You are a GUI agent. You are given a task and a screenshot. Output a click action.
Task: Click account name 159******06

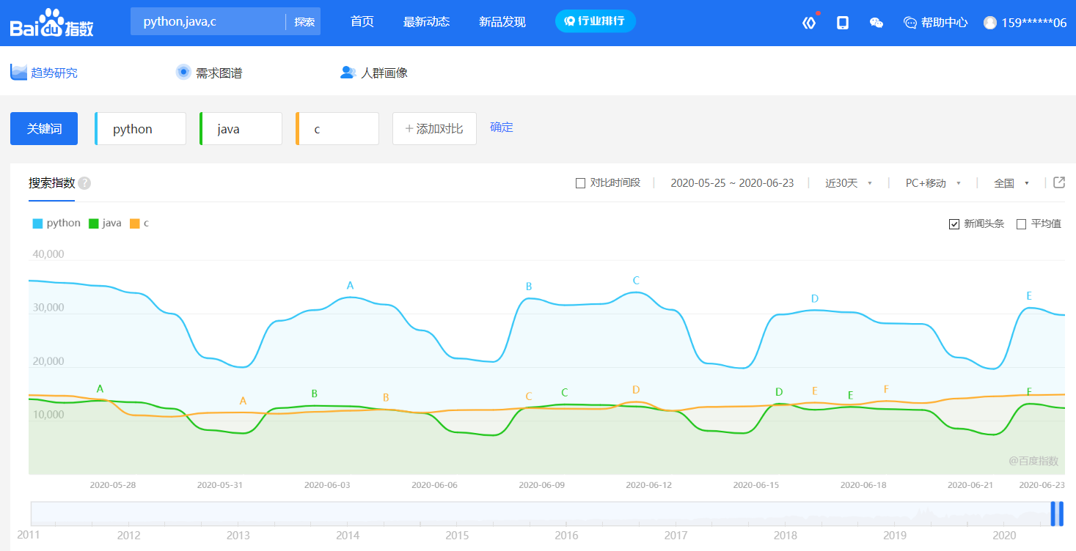click(x=1033, y=23)
